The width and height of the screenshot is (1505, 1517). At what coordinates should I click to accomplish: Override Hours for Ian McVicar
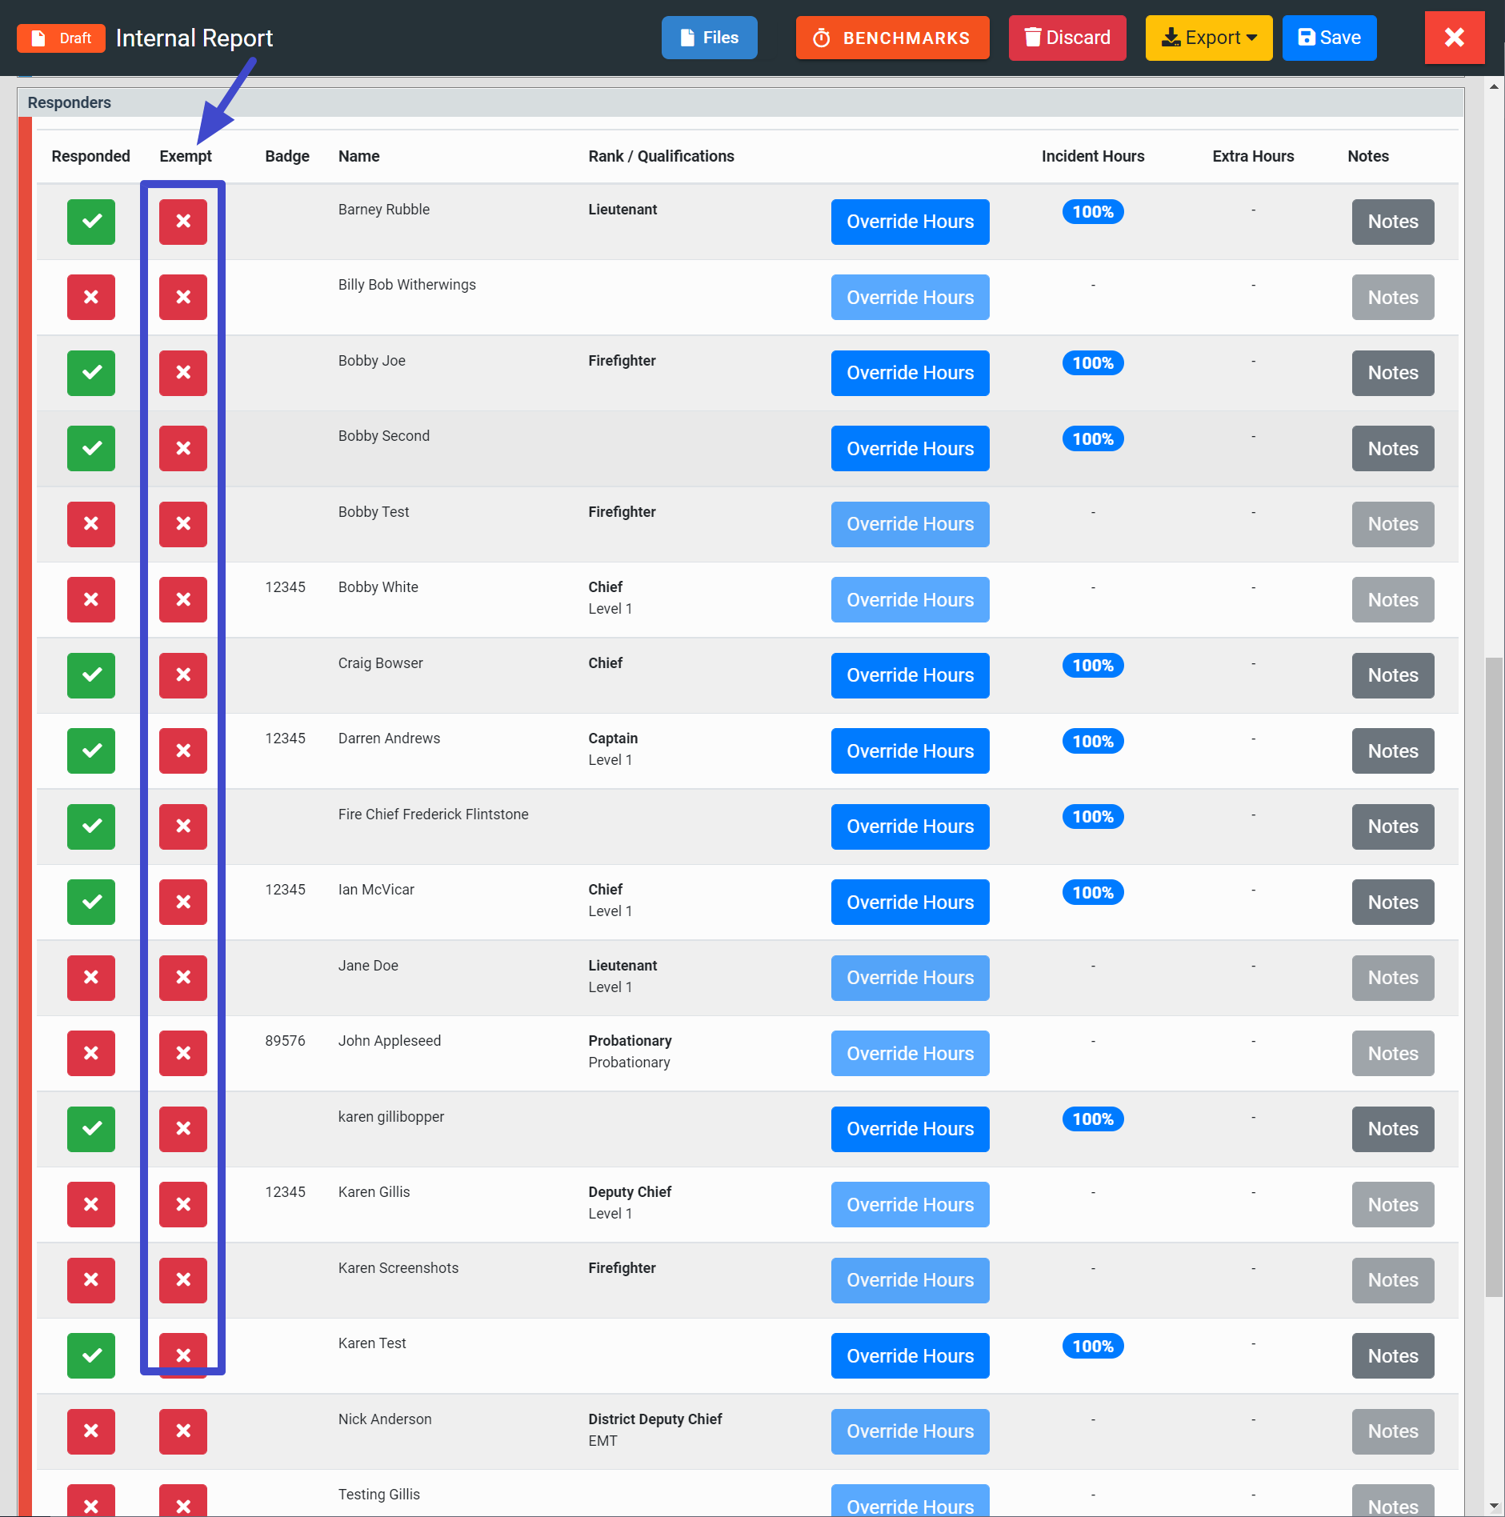[910, 903]
